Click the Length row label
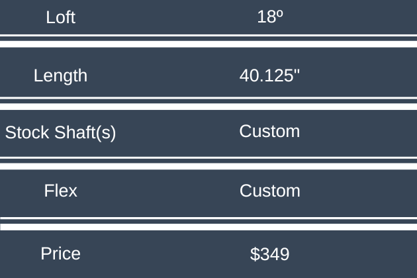The height and width of the screenshot is (278, 417). pos(60,75)
